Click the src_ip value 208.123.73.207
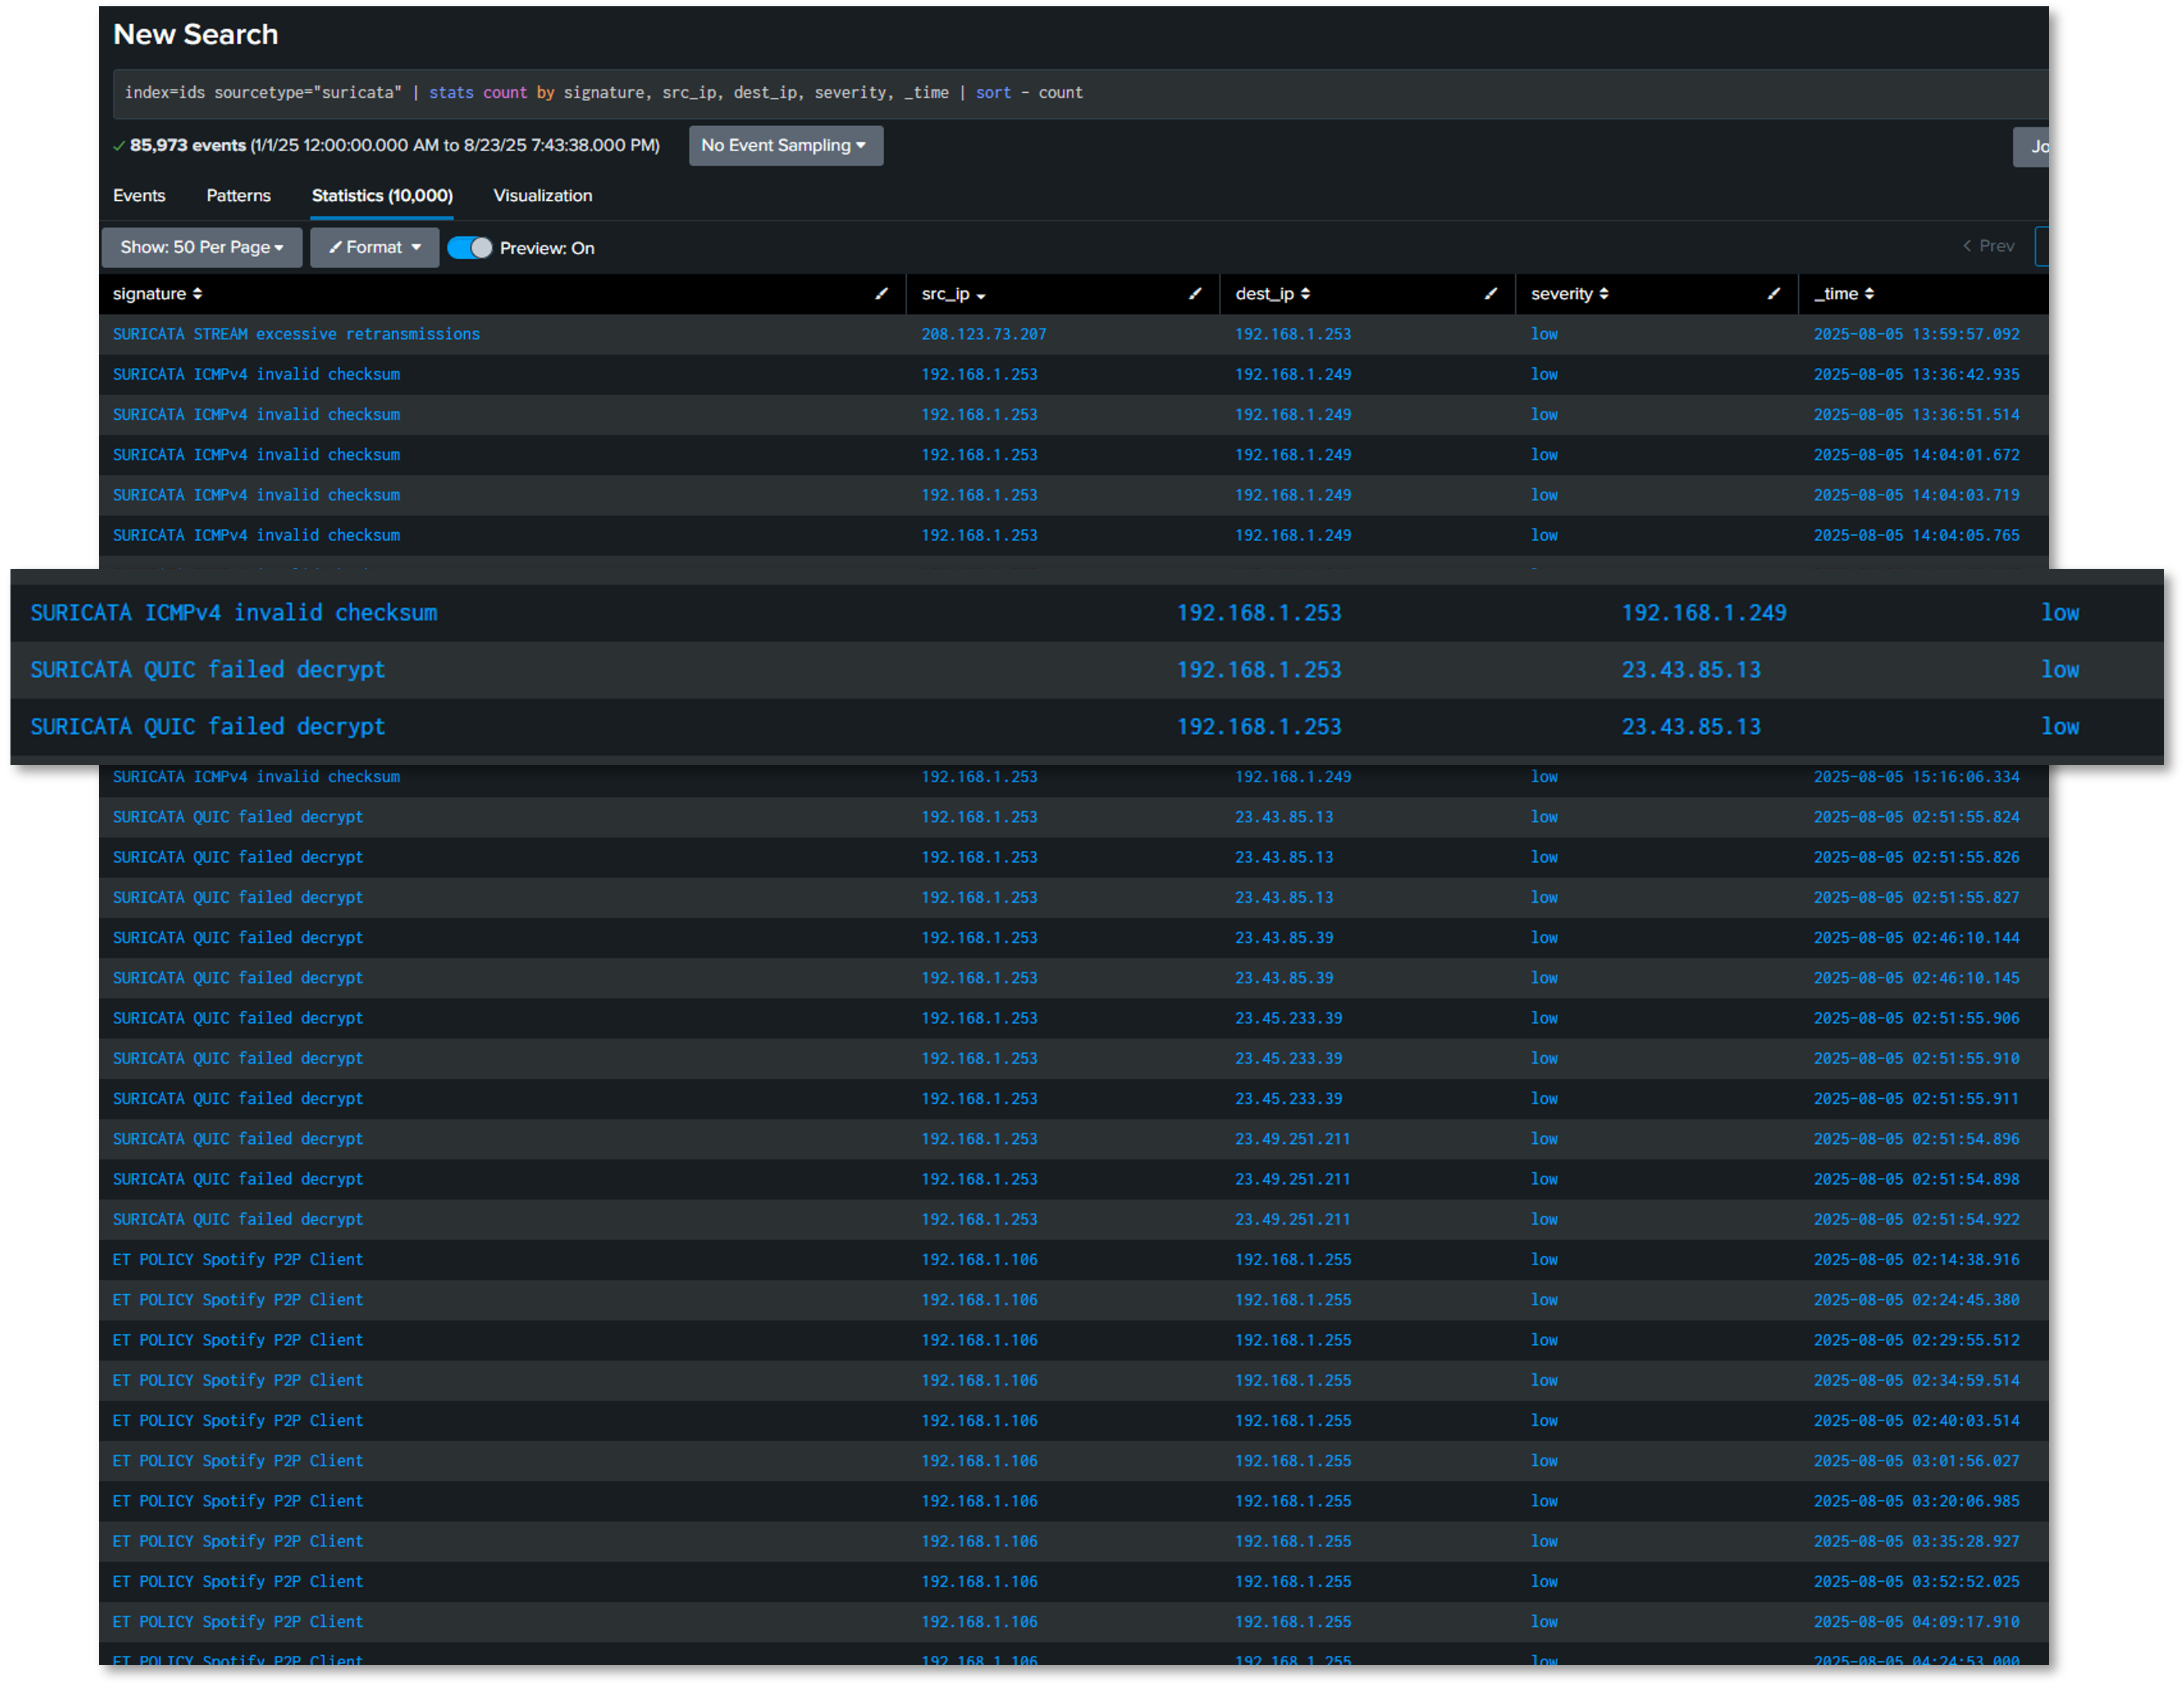The height and width of the screenshot is (1685, 2184). tap(983, 334)
